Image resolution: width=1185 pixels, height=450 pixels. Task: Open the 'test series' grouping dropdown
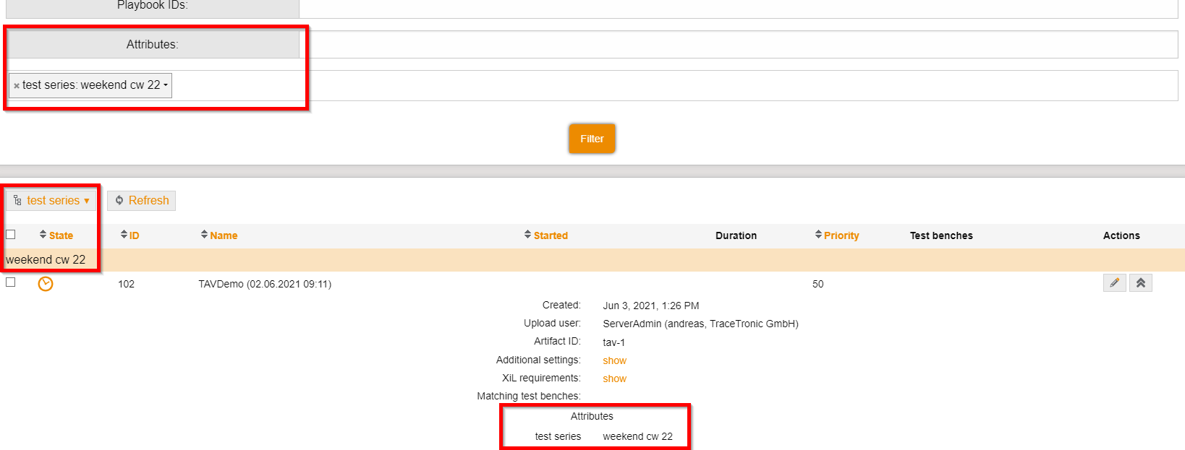tap(51, 201)
